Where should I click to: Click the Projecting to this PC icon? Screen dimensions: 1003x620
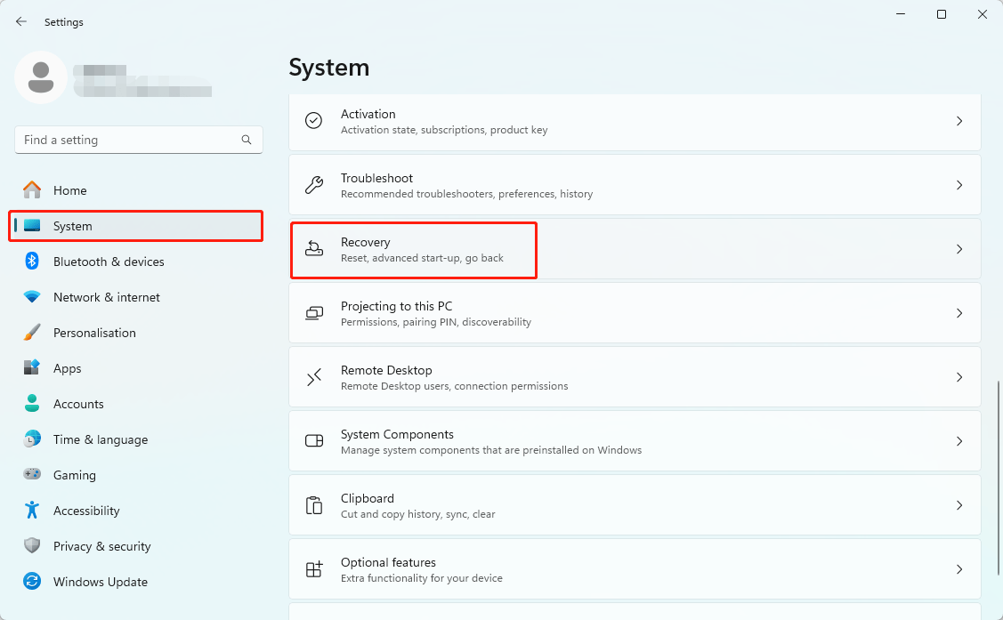(313, 312)
